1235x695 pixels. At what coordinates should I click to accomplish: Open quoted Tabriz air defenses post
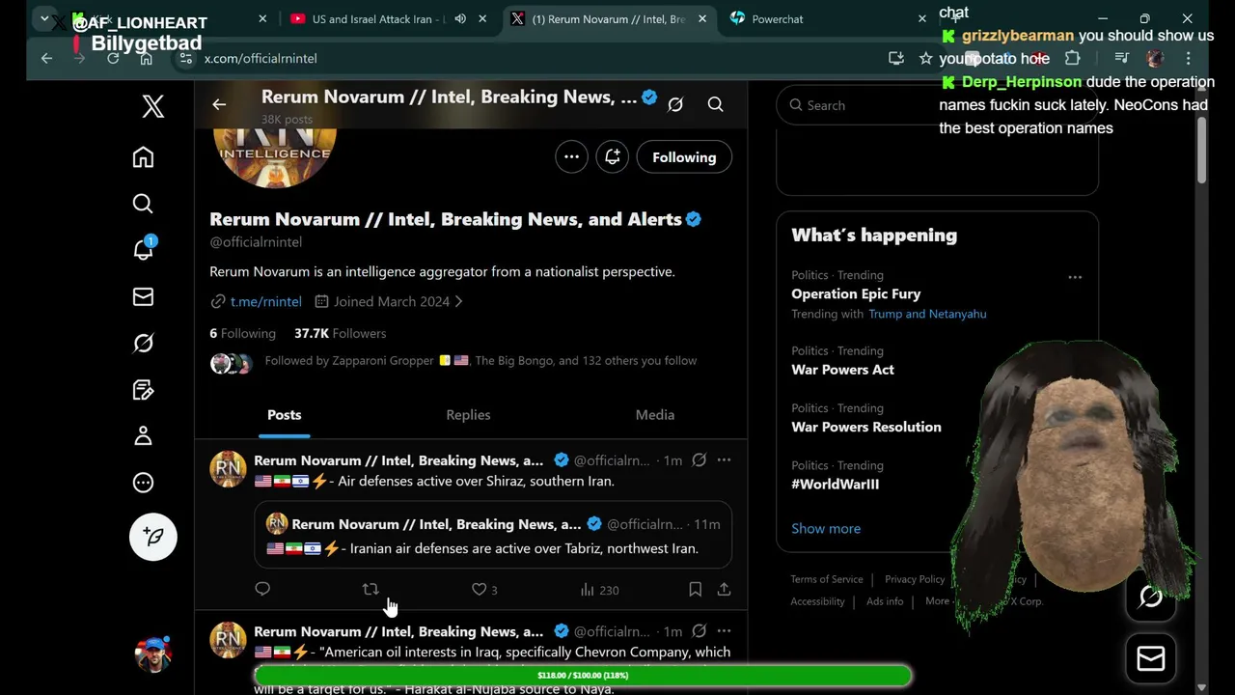(493, 535)
